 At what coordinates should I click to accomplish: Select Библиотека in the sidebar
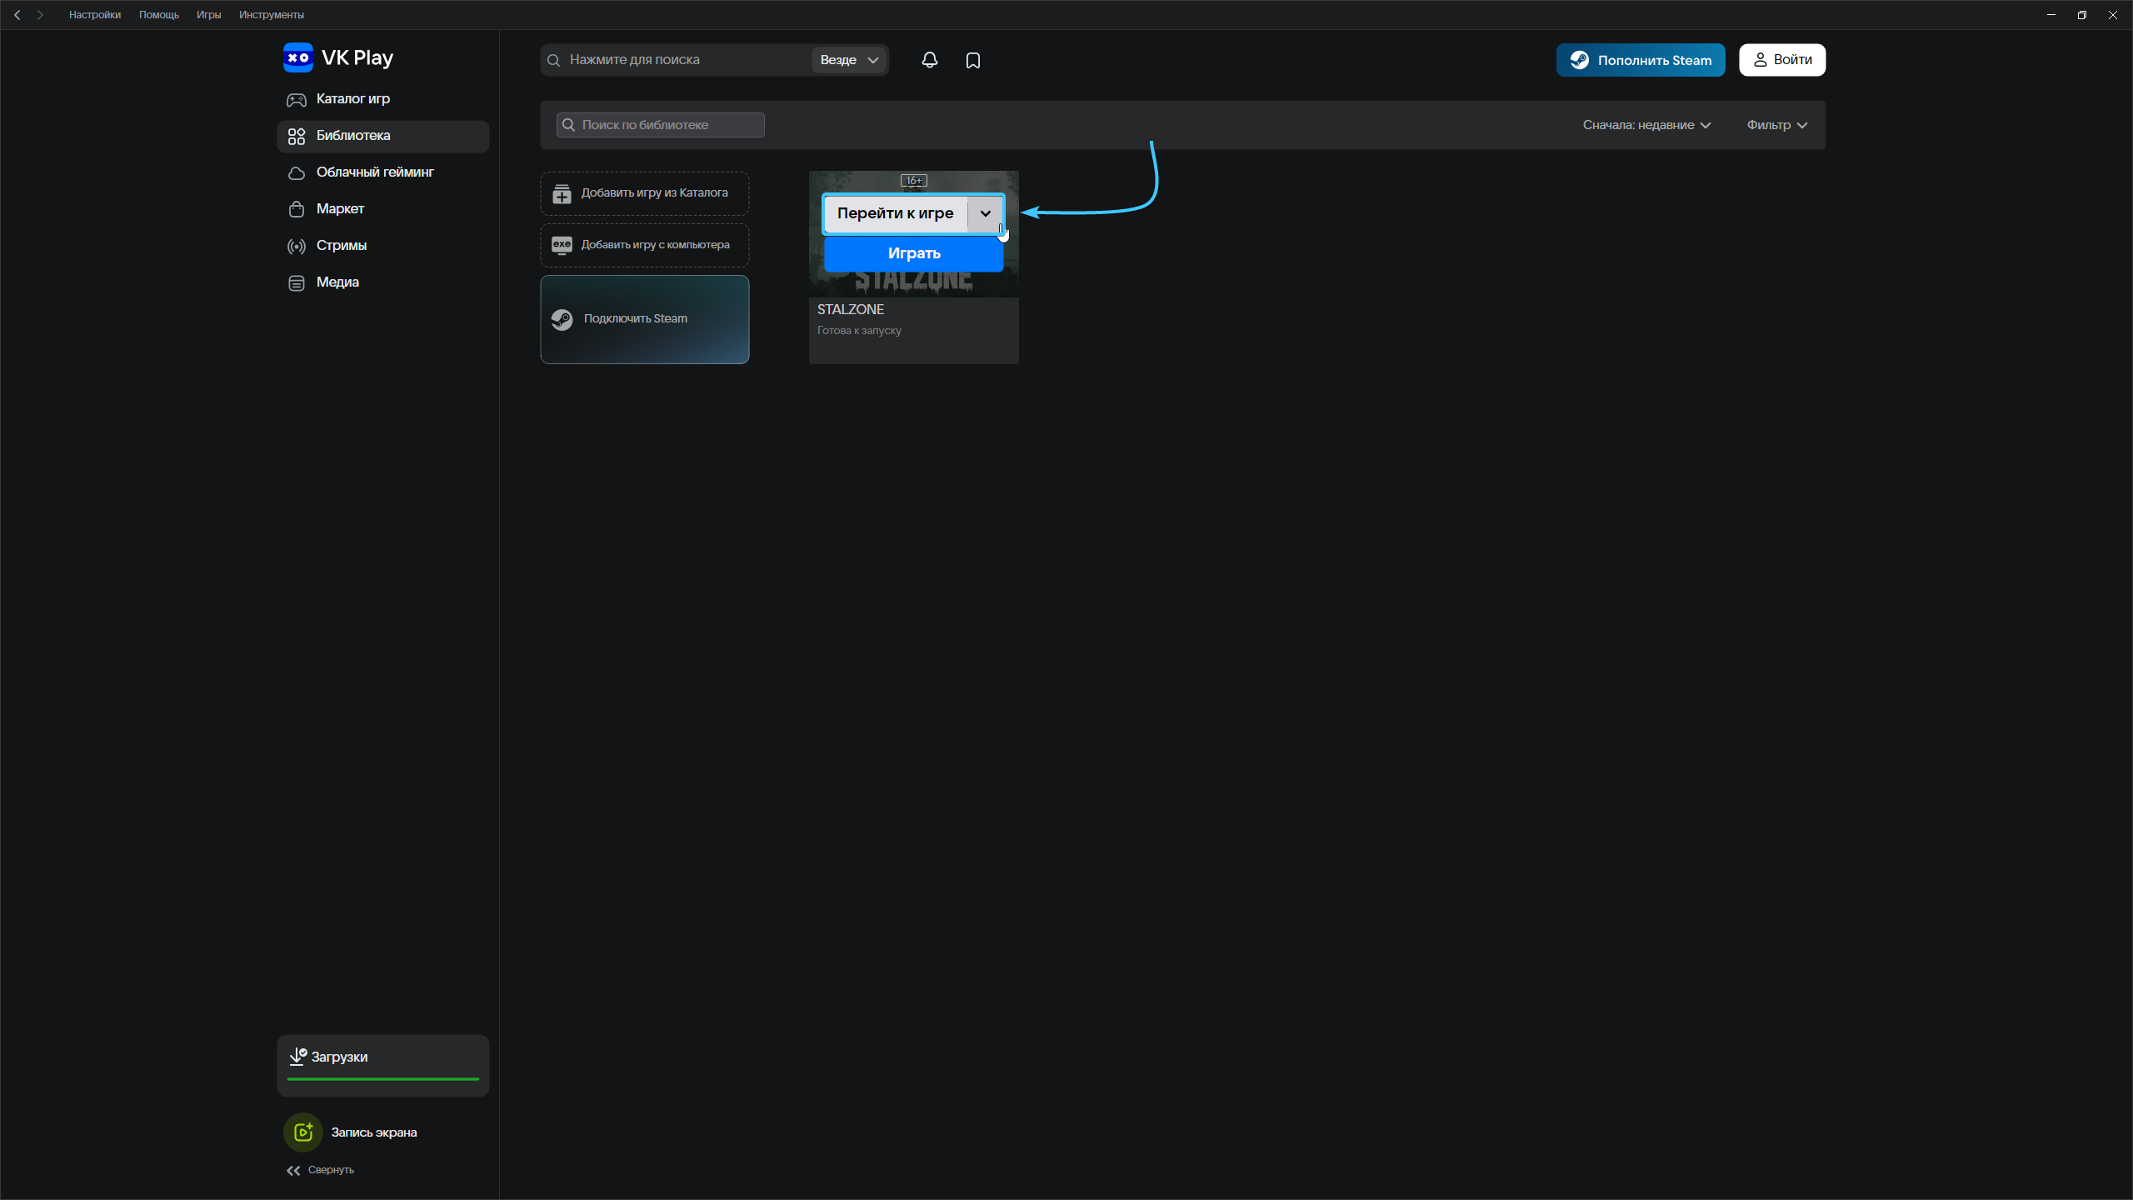coord(382,136)
